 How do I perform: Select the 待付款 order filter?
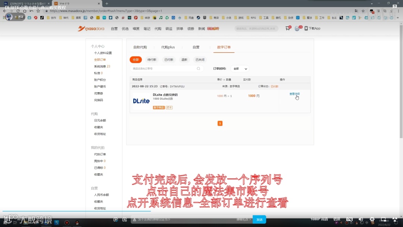(x=152, y=60)
